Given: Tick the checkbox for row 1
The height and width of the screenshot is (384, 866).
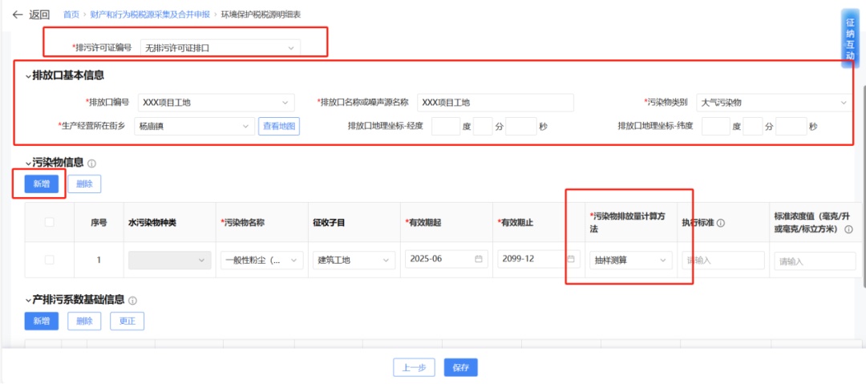Looking at the screenshot, I should pos(50,260).
